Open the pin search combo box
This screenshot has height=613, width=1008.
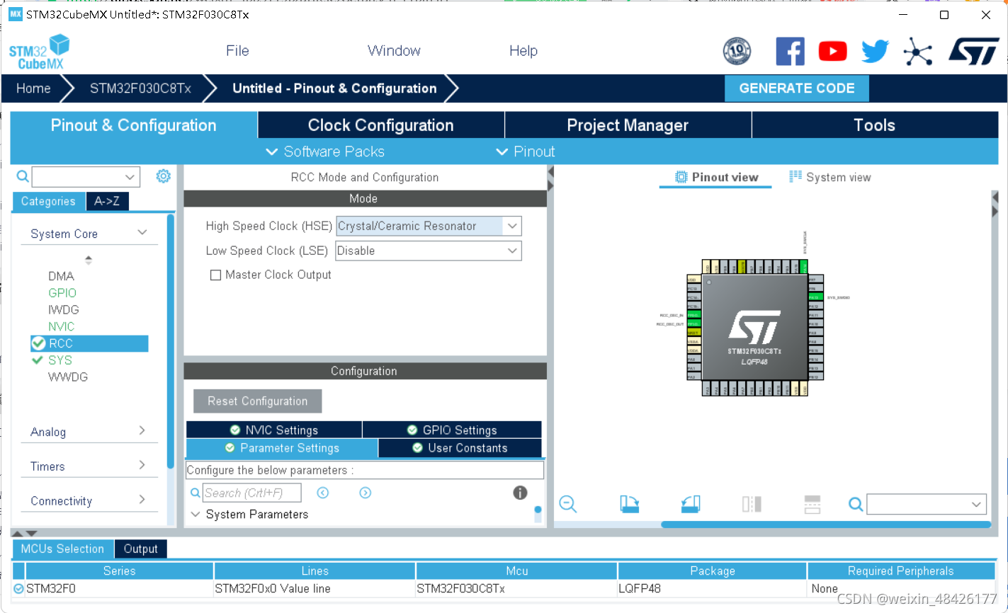coord(927,504)
